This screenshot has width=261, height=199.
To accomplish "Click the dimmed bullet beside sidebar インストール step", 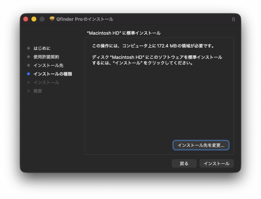I will coord(29,83).
